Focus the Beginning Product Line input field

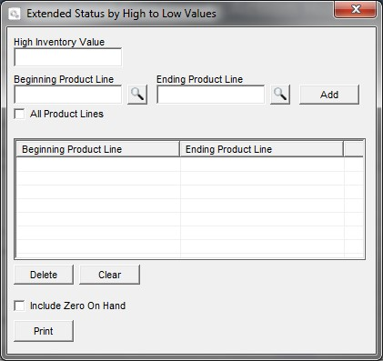click(x=68, y=95)
